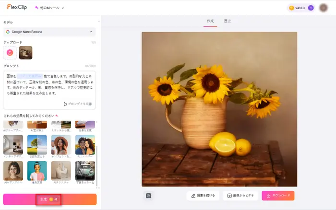Open the user profile avatar
This screenshot has height=210, width=336.
coord(323,8)
